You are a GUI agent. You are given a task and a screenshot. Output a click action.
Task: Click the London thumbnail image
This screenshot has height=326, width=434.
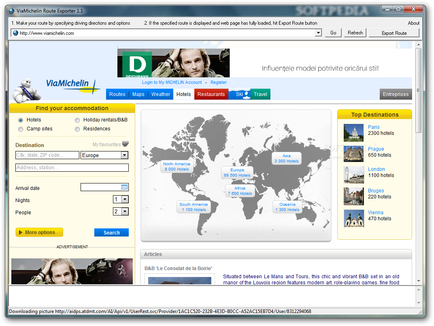(354, 175)
